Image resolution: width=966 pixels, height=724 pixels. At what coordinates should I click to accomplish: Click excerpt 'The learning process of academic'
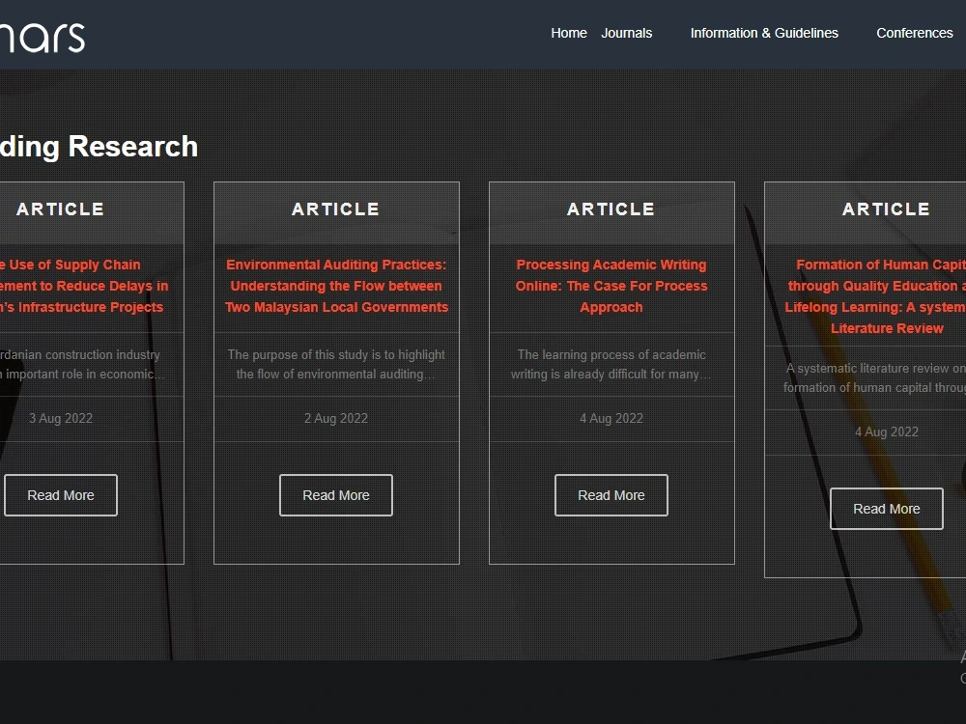tap(611, 364)
